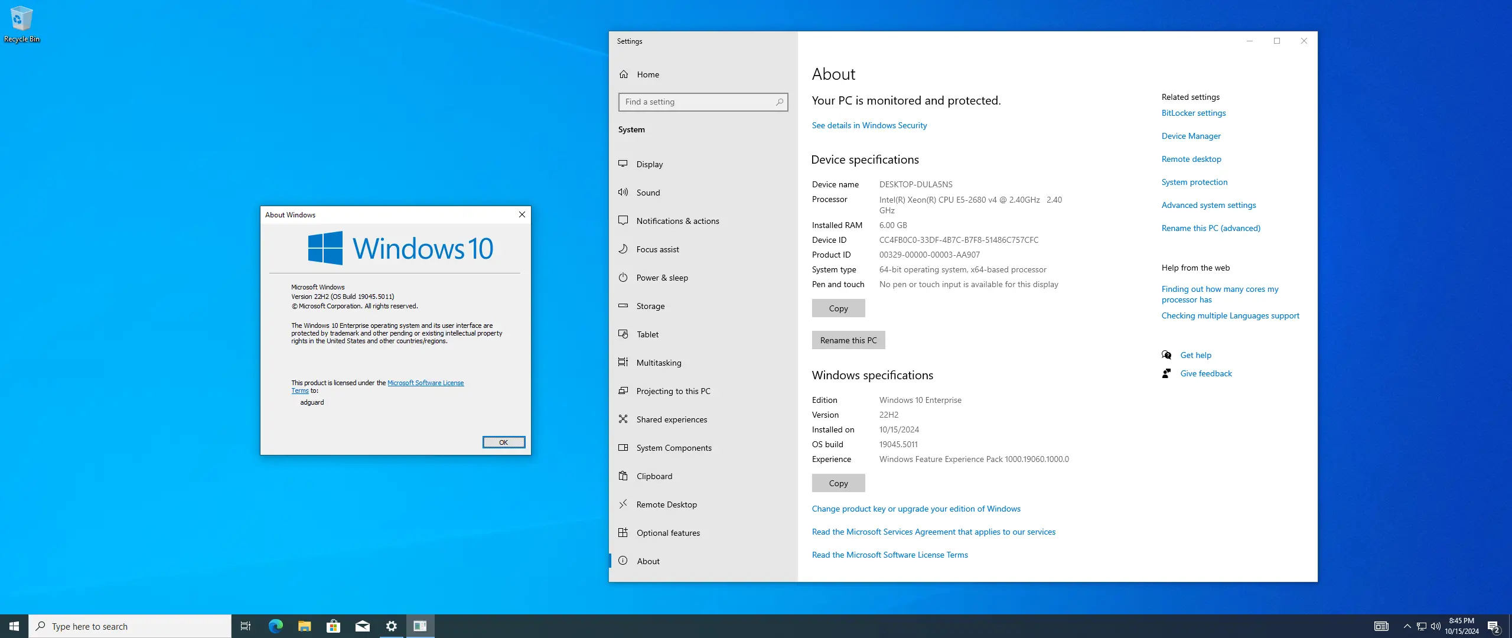Open Remote Desktop settings
The image size is (1512, 638).
pos(666,504)
